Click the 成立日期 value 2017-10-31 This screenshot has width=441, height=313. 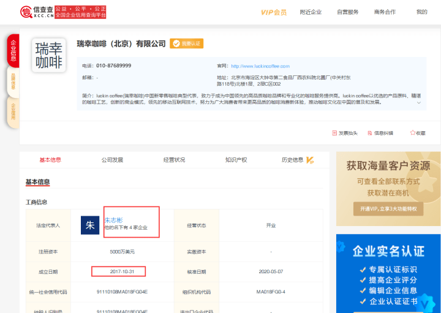click(x=122, y=272)
